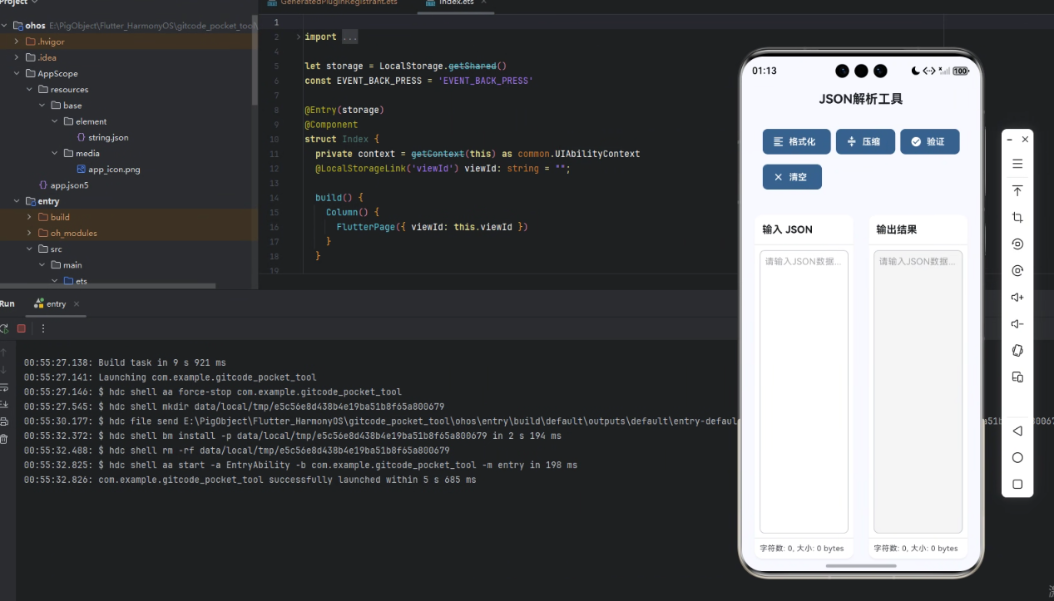Screen dimensions: 1054x601
Task: Rotate the emulator screen counter-clockwise
Action: [x=1017, y=244]
